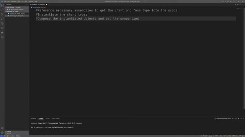
Task: Click the unsaved dot on editor tab
Action: pos(46,5)
